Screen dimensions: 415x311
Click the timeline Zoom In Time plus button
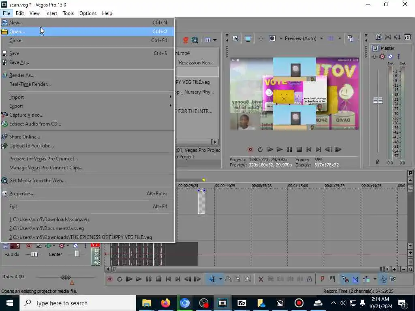coord(394,269)
